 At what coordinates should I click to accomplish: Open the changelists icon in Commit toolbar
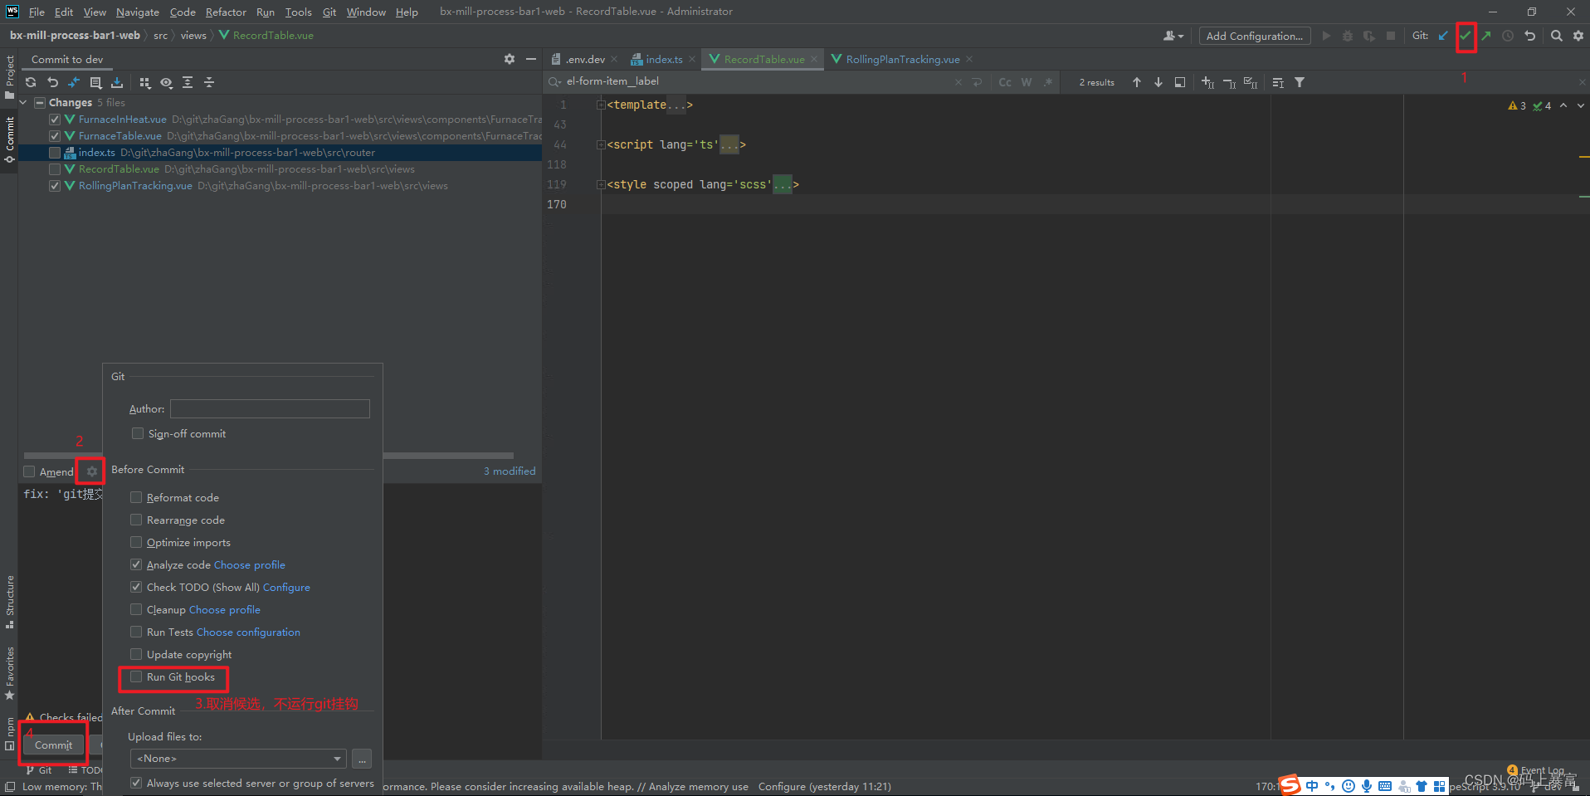click(95, 82)
